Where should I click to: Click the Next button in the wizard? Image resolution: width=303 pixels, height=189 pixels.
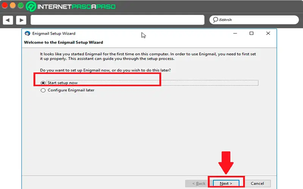226,183
